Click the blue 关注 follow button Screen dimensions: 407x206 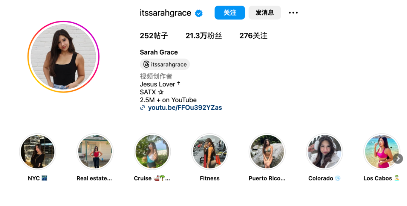(x=230, y=13)
